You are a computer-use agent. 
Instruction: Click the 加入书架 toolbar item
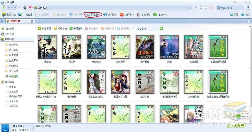click(x=76, y=15)
